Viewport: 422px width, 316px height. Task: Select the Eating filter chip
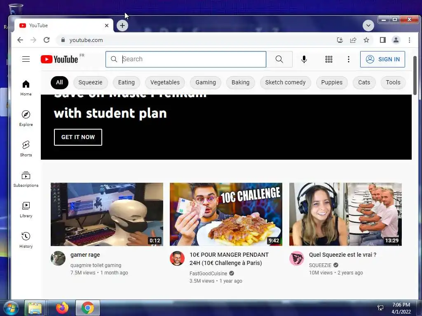tap(127, 82)
